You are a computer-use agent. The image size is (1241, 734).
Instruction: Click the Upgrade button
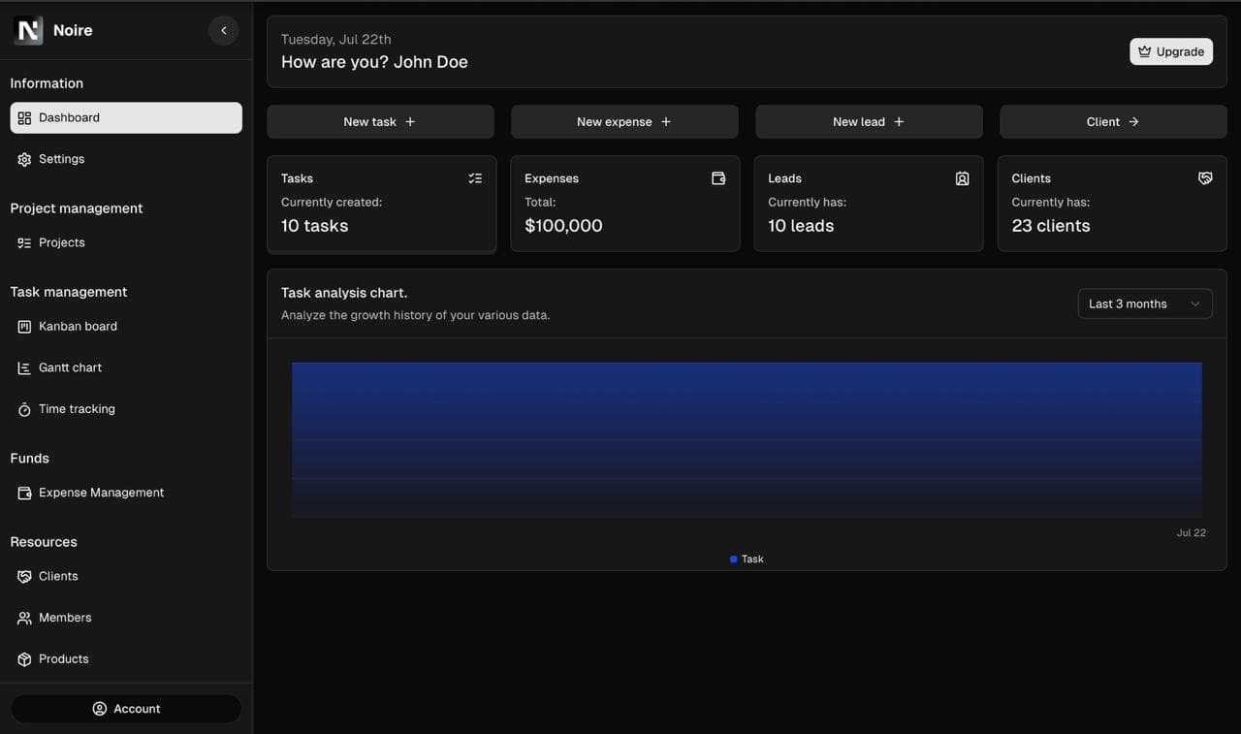point(1170,50)
